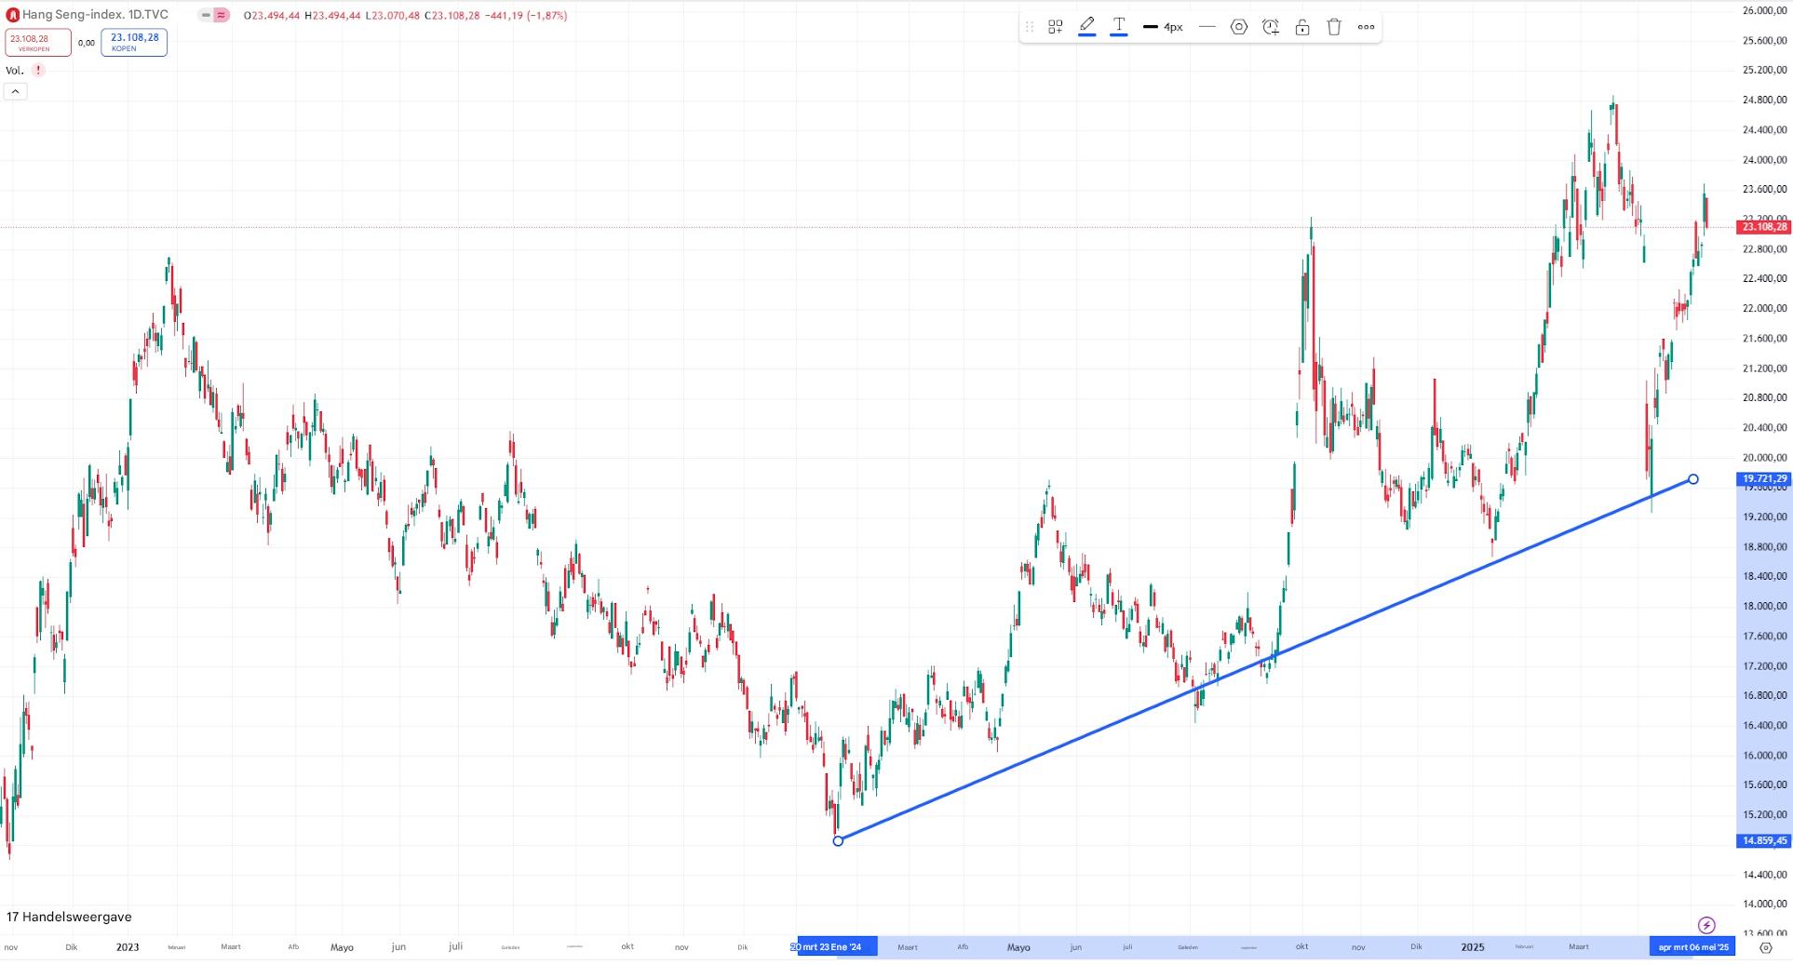Grab the floating toolbar drag handle
This screenshot has width=1793, height=965.
1030,27
